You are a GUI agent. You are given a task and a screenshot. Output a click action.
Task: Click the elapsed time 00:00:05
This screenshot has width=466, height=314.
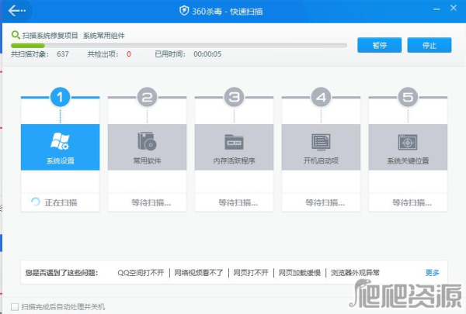click(x=207, y=54)
